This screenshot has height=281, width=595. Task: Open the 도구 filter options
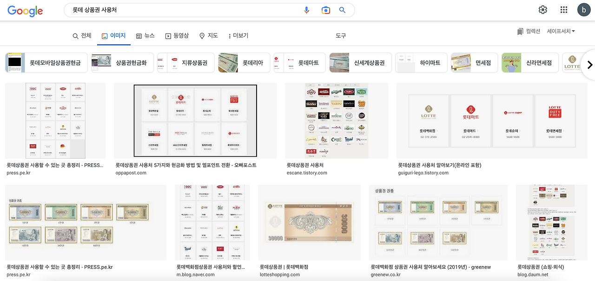[x=341, y=35]
